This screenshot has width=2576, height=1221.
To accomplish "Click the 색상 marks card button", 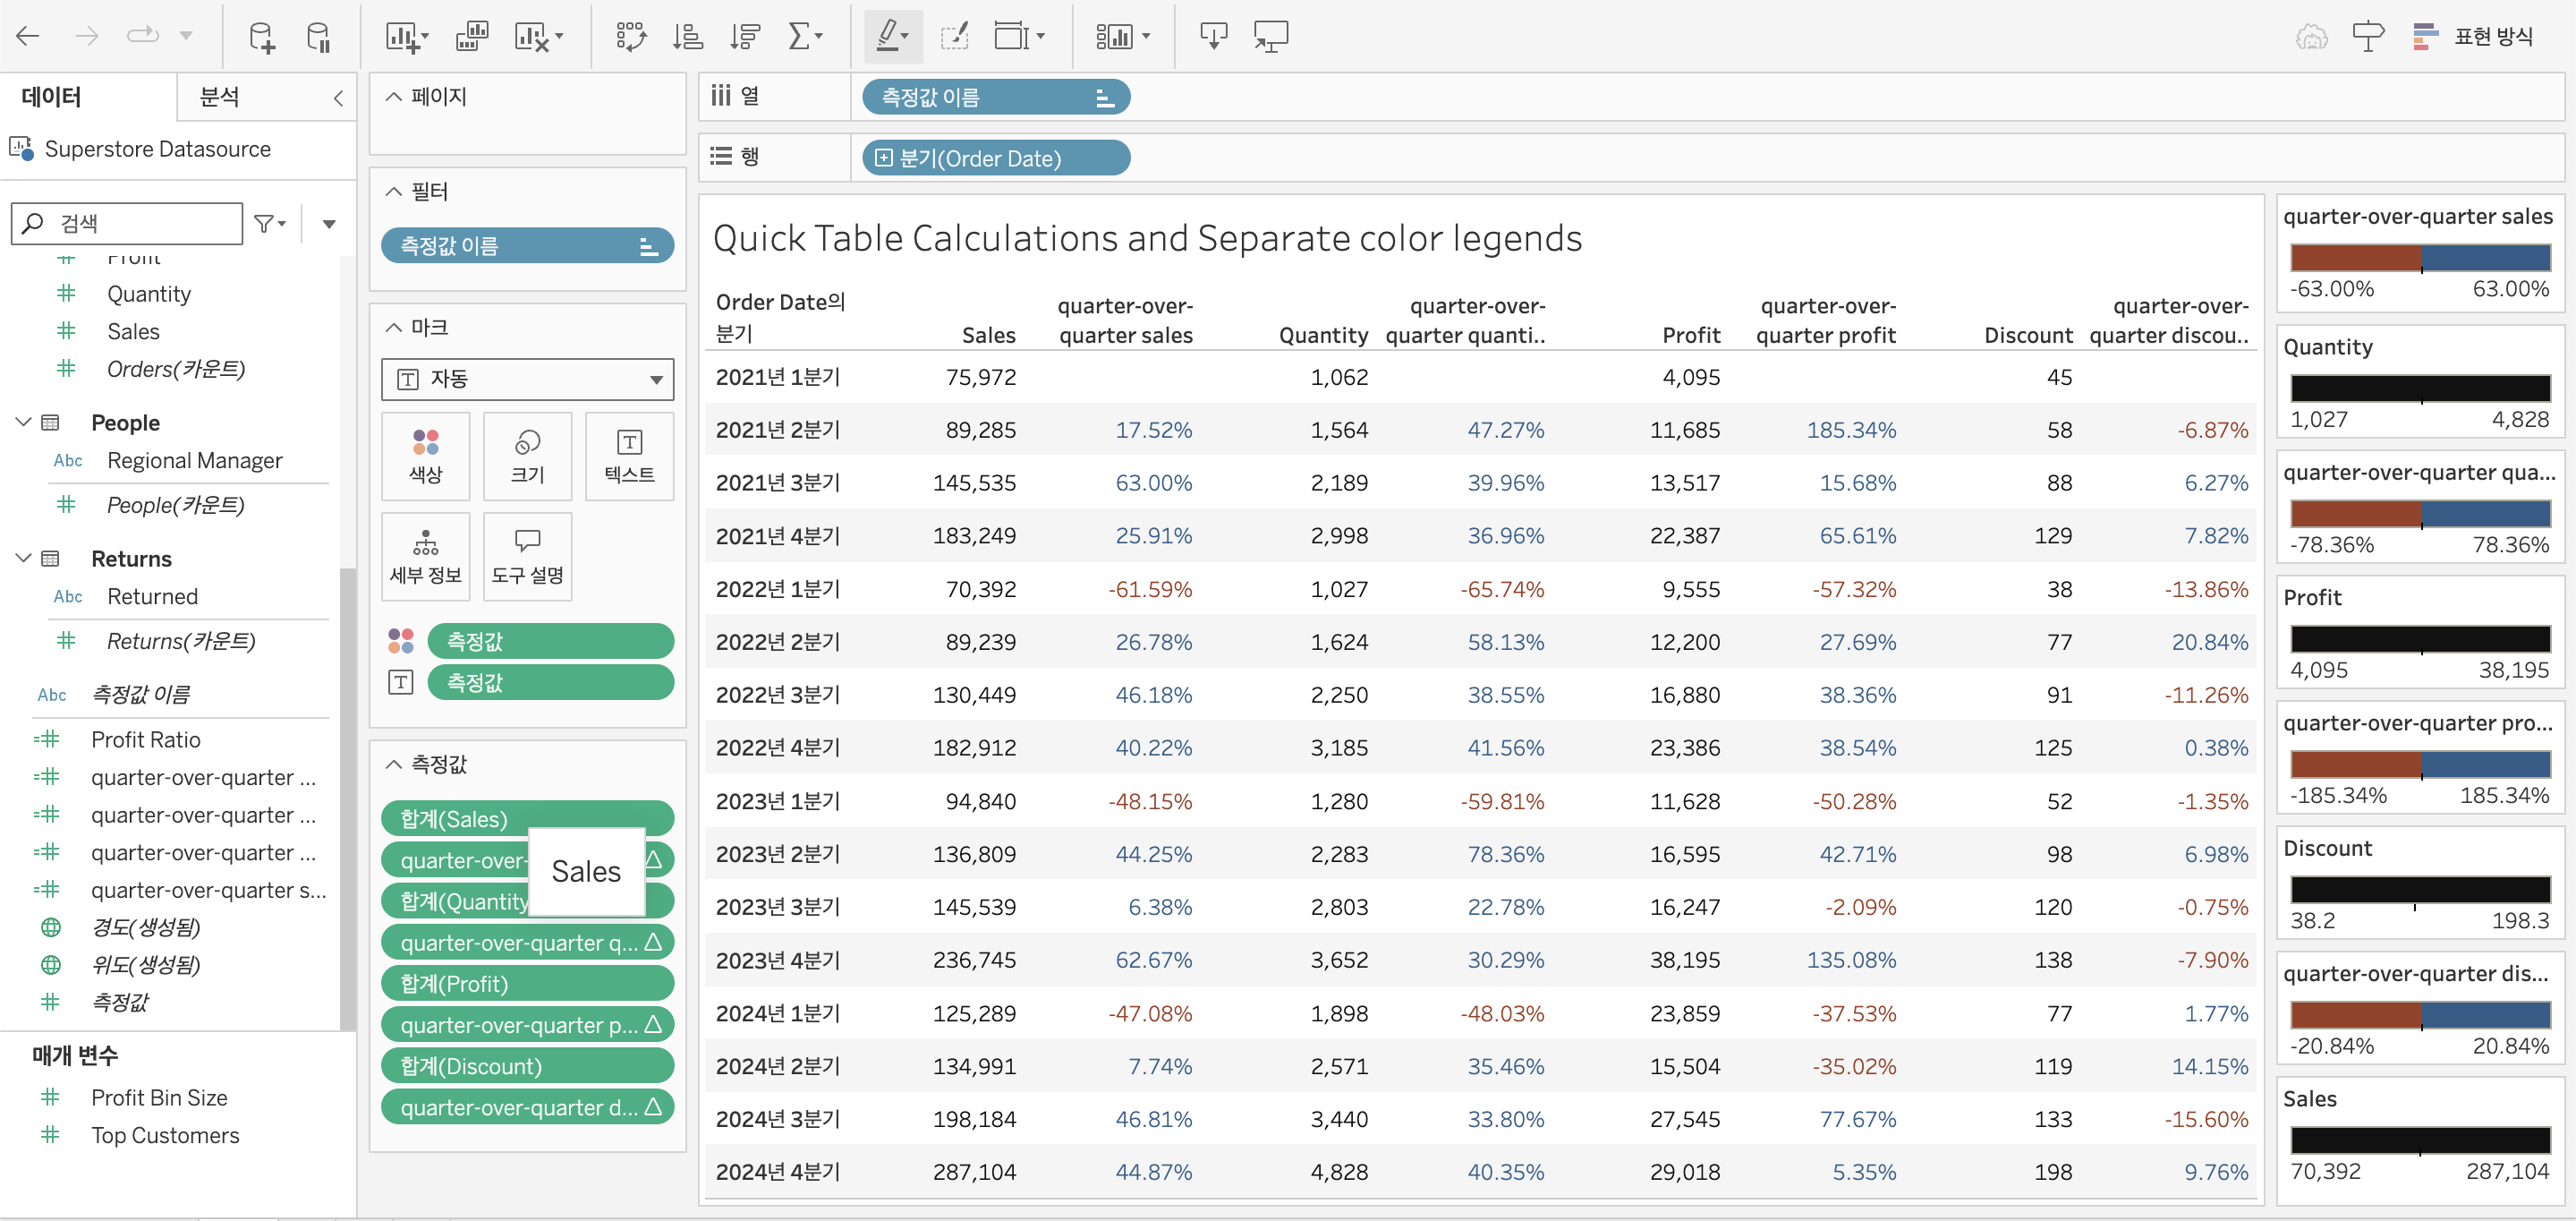I will pyautogui.click(x=425, y=457).
